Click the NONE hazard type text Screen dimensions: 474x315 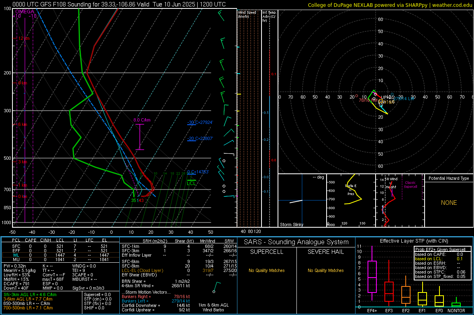(449, 203)
